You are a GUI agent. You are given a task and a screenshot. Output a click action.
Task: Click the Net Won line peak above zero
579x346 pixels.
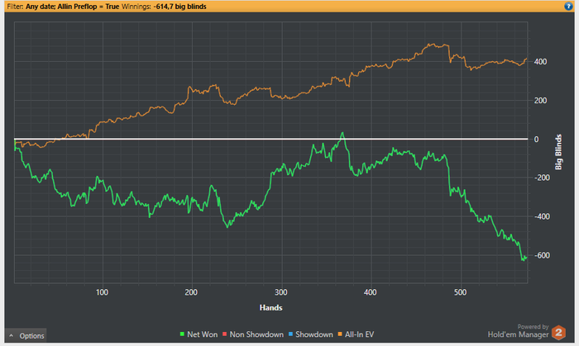pos(342,133)
